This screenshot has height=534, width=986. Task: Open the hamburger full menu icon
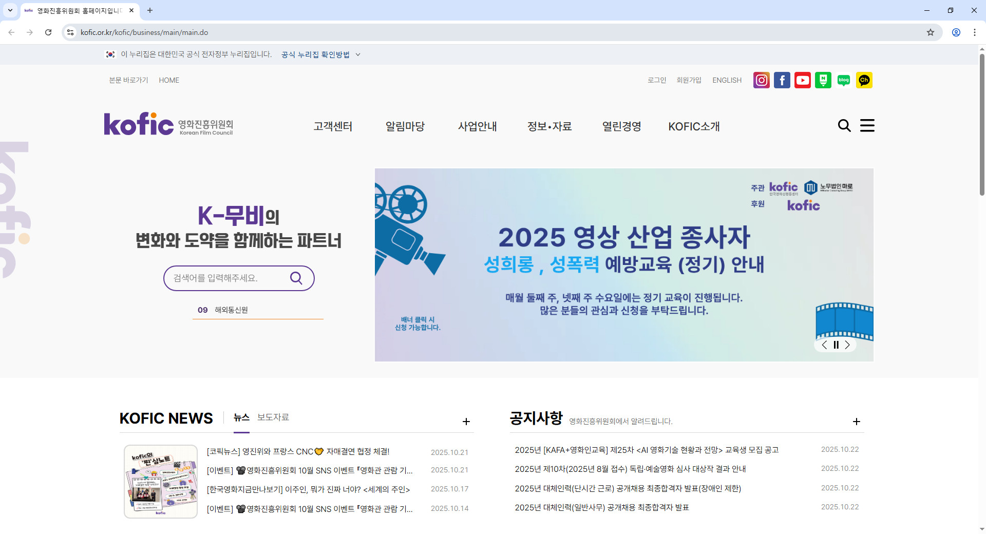tap(867, 126)
